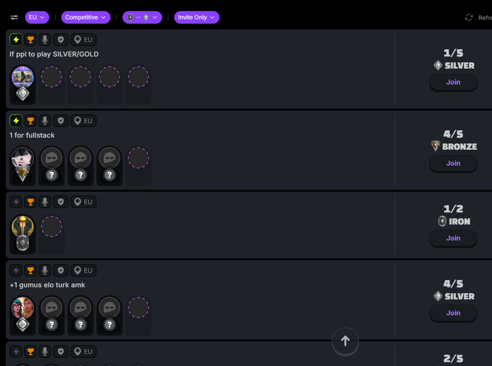This screenshot has height=366, width=492.
Task: Click the refresh arrows icon
Action: coord(468,17)
